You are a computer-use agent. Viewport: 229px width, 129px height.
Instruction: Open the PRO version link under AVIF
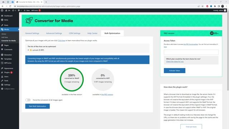click(x=107, y=95)
